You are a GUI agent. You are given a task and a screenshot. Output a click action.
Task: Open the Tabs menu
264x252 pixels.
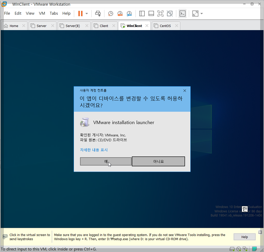point(54,13)
